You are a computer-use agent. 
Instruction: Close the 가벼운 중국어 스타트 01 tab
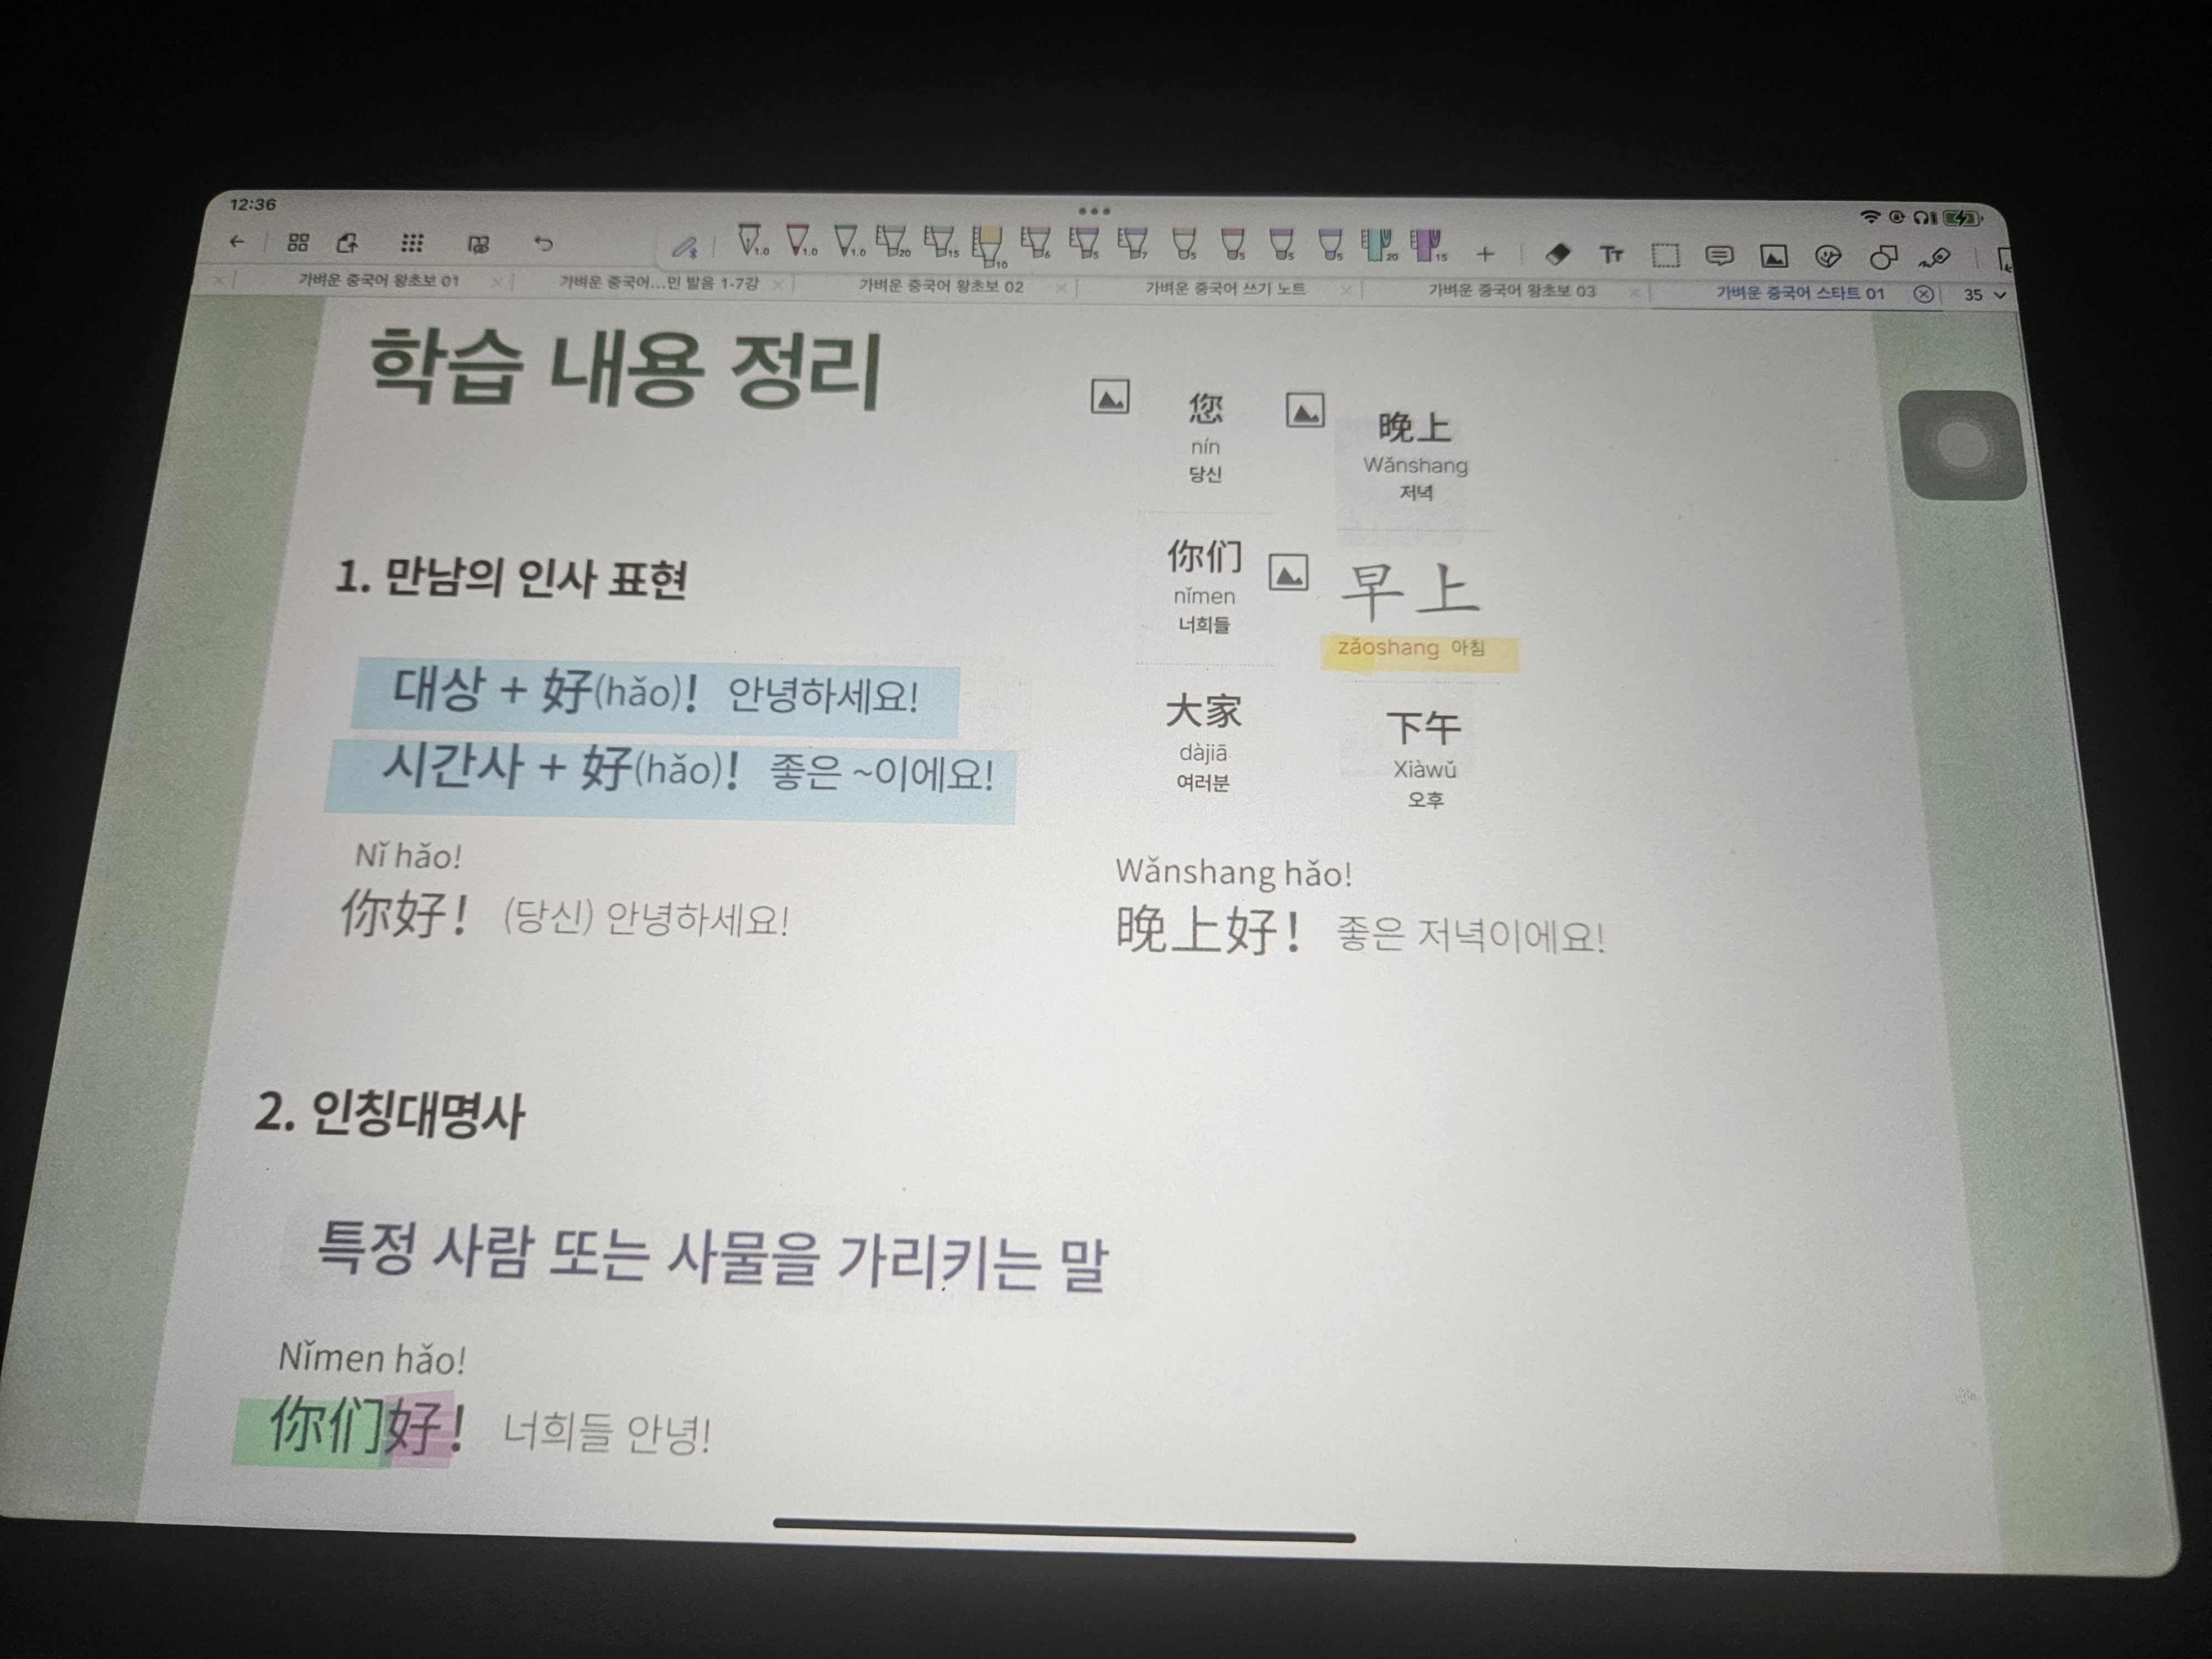(1923, 294)
